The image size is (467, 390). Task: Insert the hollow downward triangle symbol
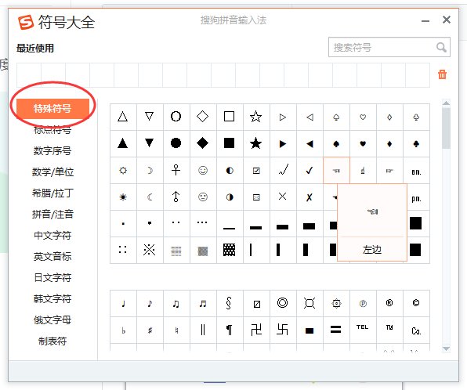pos(149,116)
